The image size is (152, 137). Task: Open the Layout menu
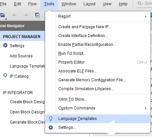pos(89,4)
